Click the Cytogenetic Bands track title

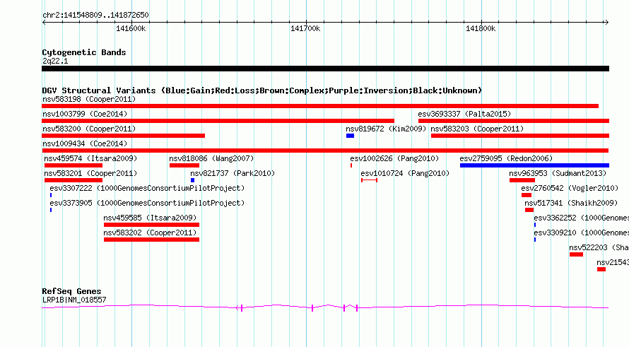point(84,52)
